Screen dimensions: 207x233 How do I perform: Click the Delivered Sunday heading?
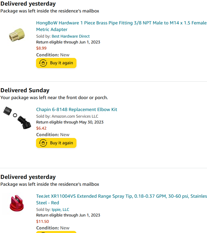pyautogui.click(x=25, y=90)
